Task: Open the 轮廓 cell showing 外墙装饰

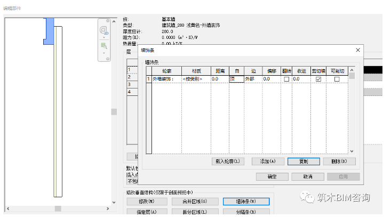Action: [x=166, y=79]
